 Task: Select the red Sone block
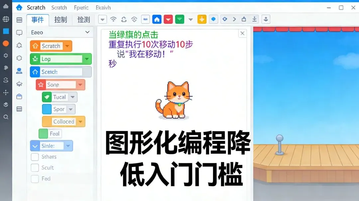point(60,85)
